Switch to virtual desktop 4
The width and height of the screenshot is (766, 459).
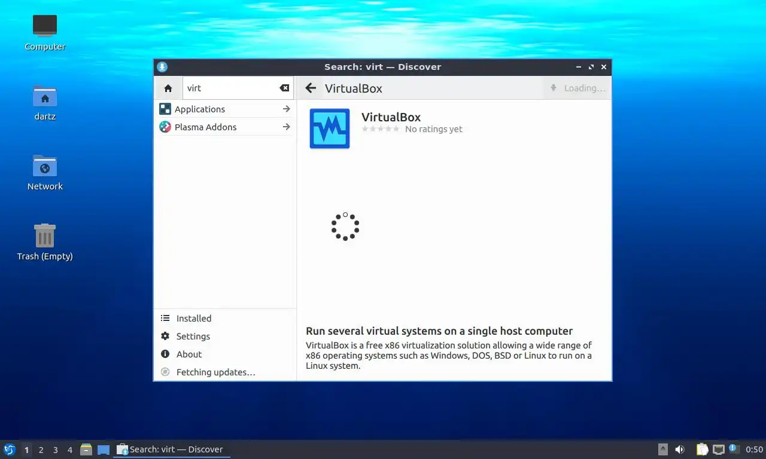click(x=70, y=450)
